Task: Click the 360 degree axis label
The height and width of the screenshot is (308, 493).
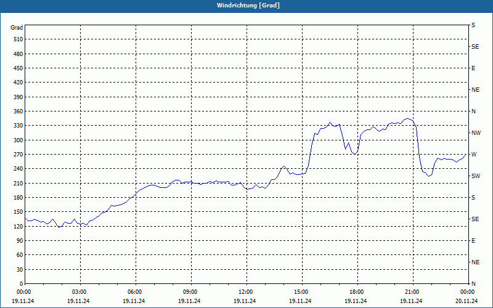Action: tap(18, 111)
